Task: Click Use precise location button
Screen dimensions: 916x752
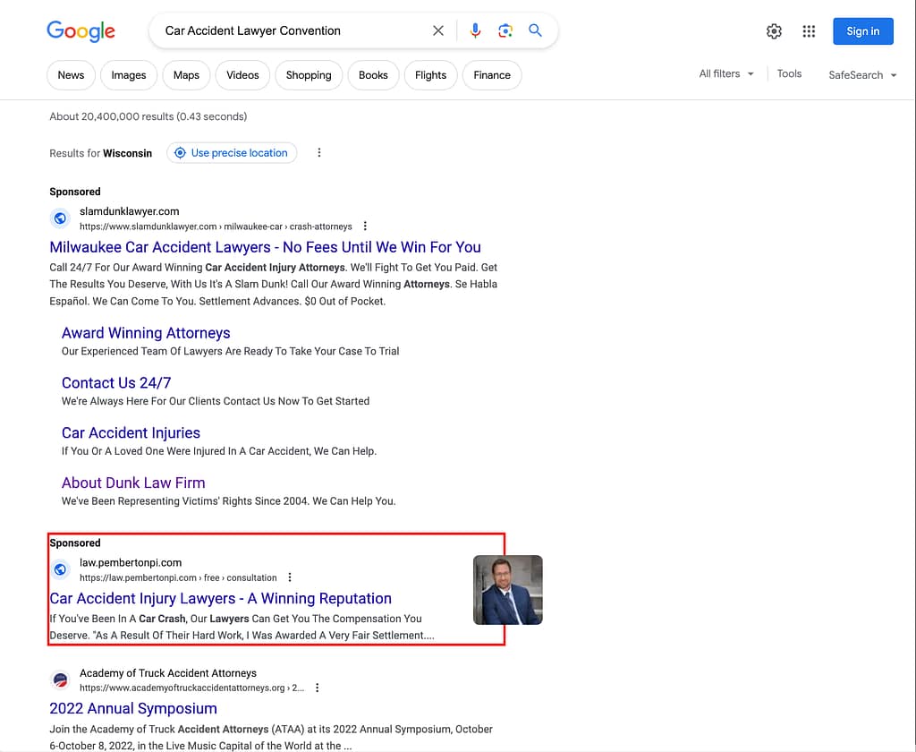Action: [x=232, y=152]
